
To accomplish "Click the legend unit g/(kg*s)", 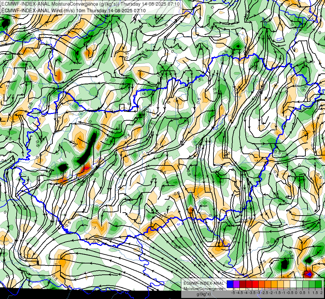I will tap(203, 294).
